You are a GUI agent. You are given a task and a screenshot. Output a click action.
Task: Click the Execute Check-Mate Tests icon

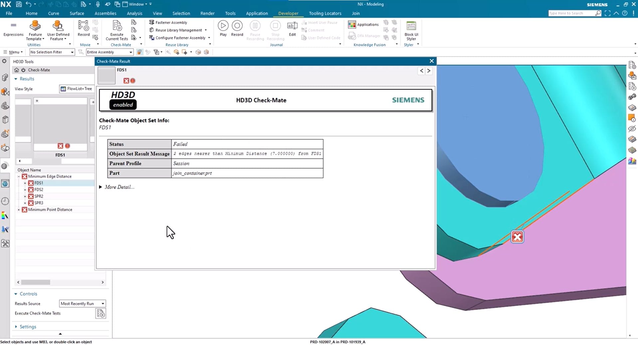click(101, 313)
